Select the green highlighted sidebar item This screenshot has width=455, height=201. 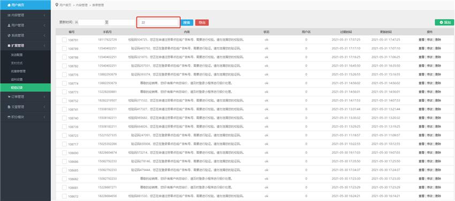coord(25,87)
